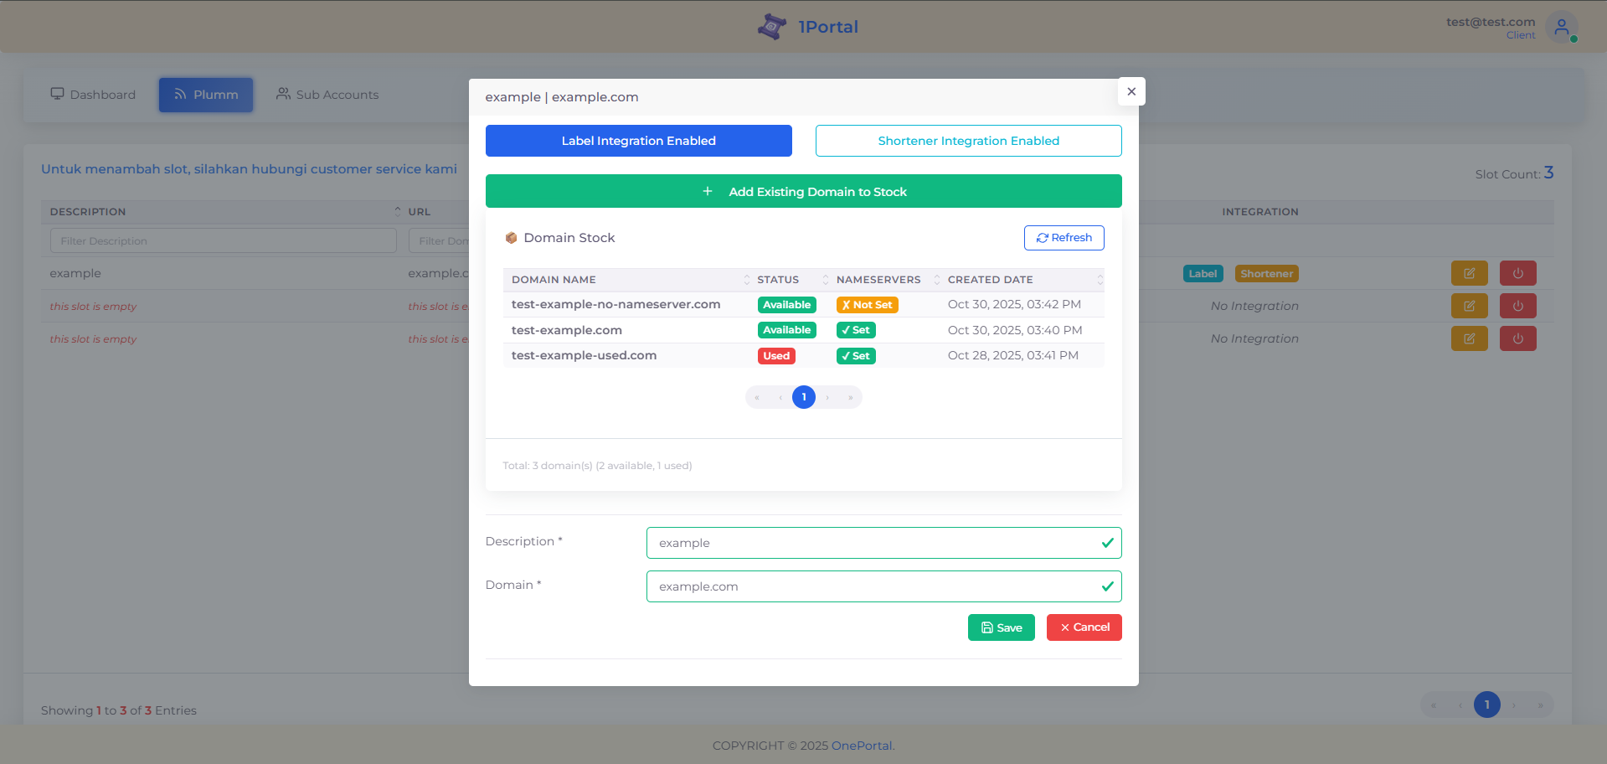The width and height of the screenshot is (1607, 764).
Task: Disable the Label Integration Enabled toggle
Action: click(638, 140)
